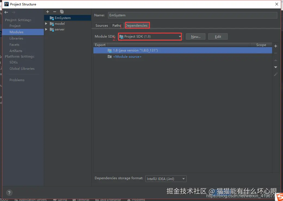Open Artifacts settings
283x201 pixels.
click(x=16, y=51)
